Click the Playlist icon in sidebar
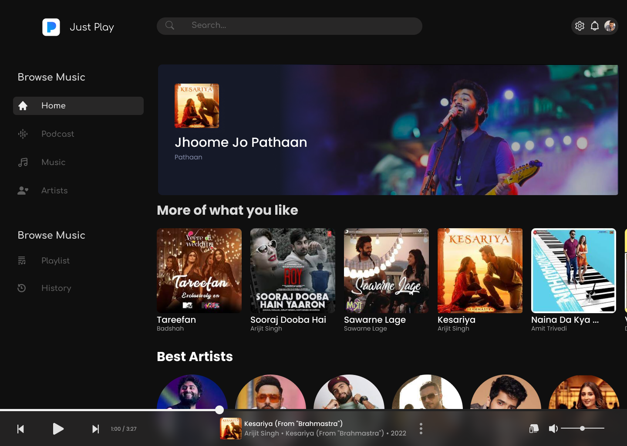627x446 pixels. [x=22, y=261]
